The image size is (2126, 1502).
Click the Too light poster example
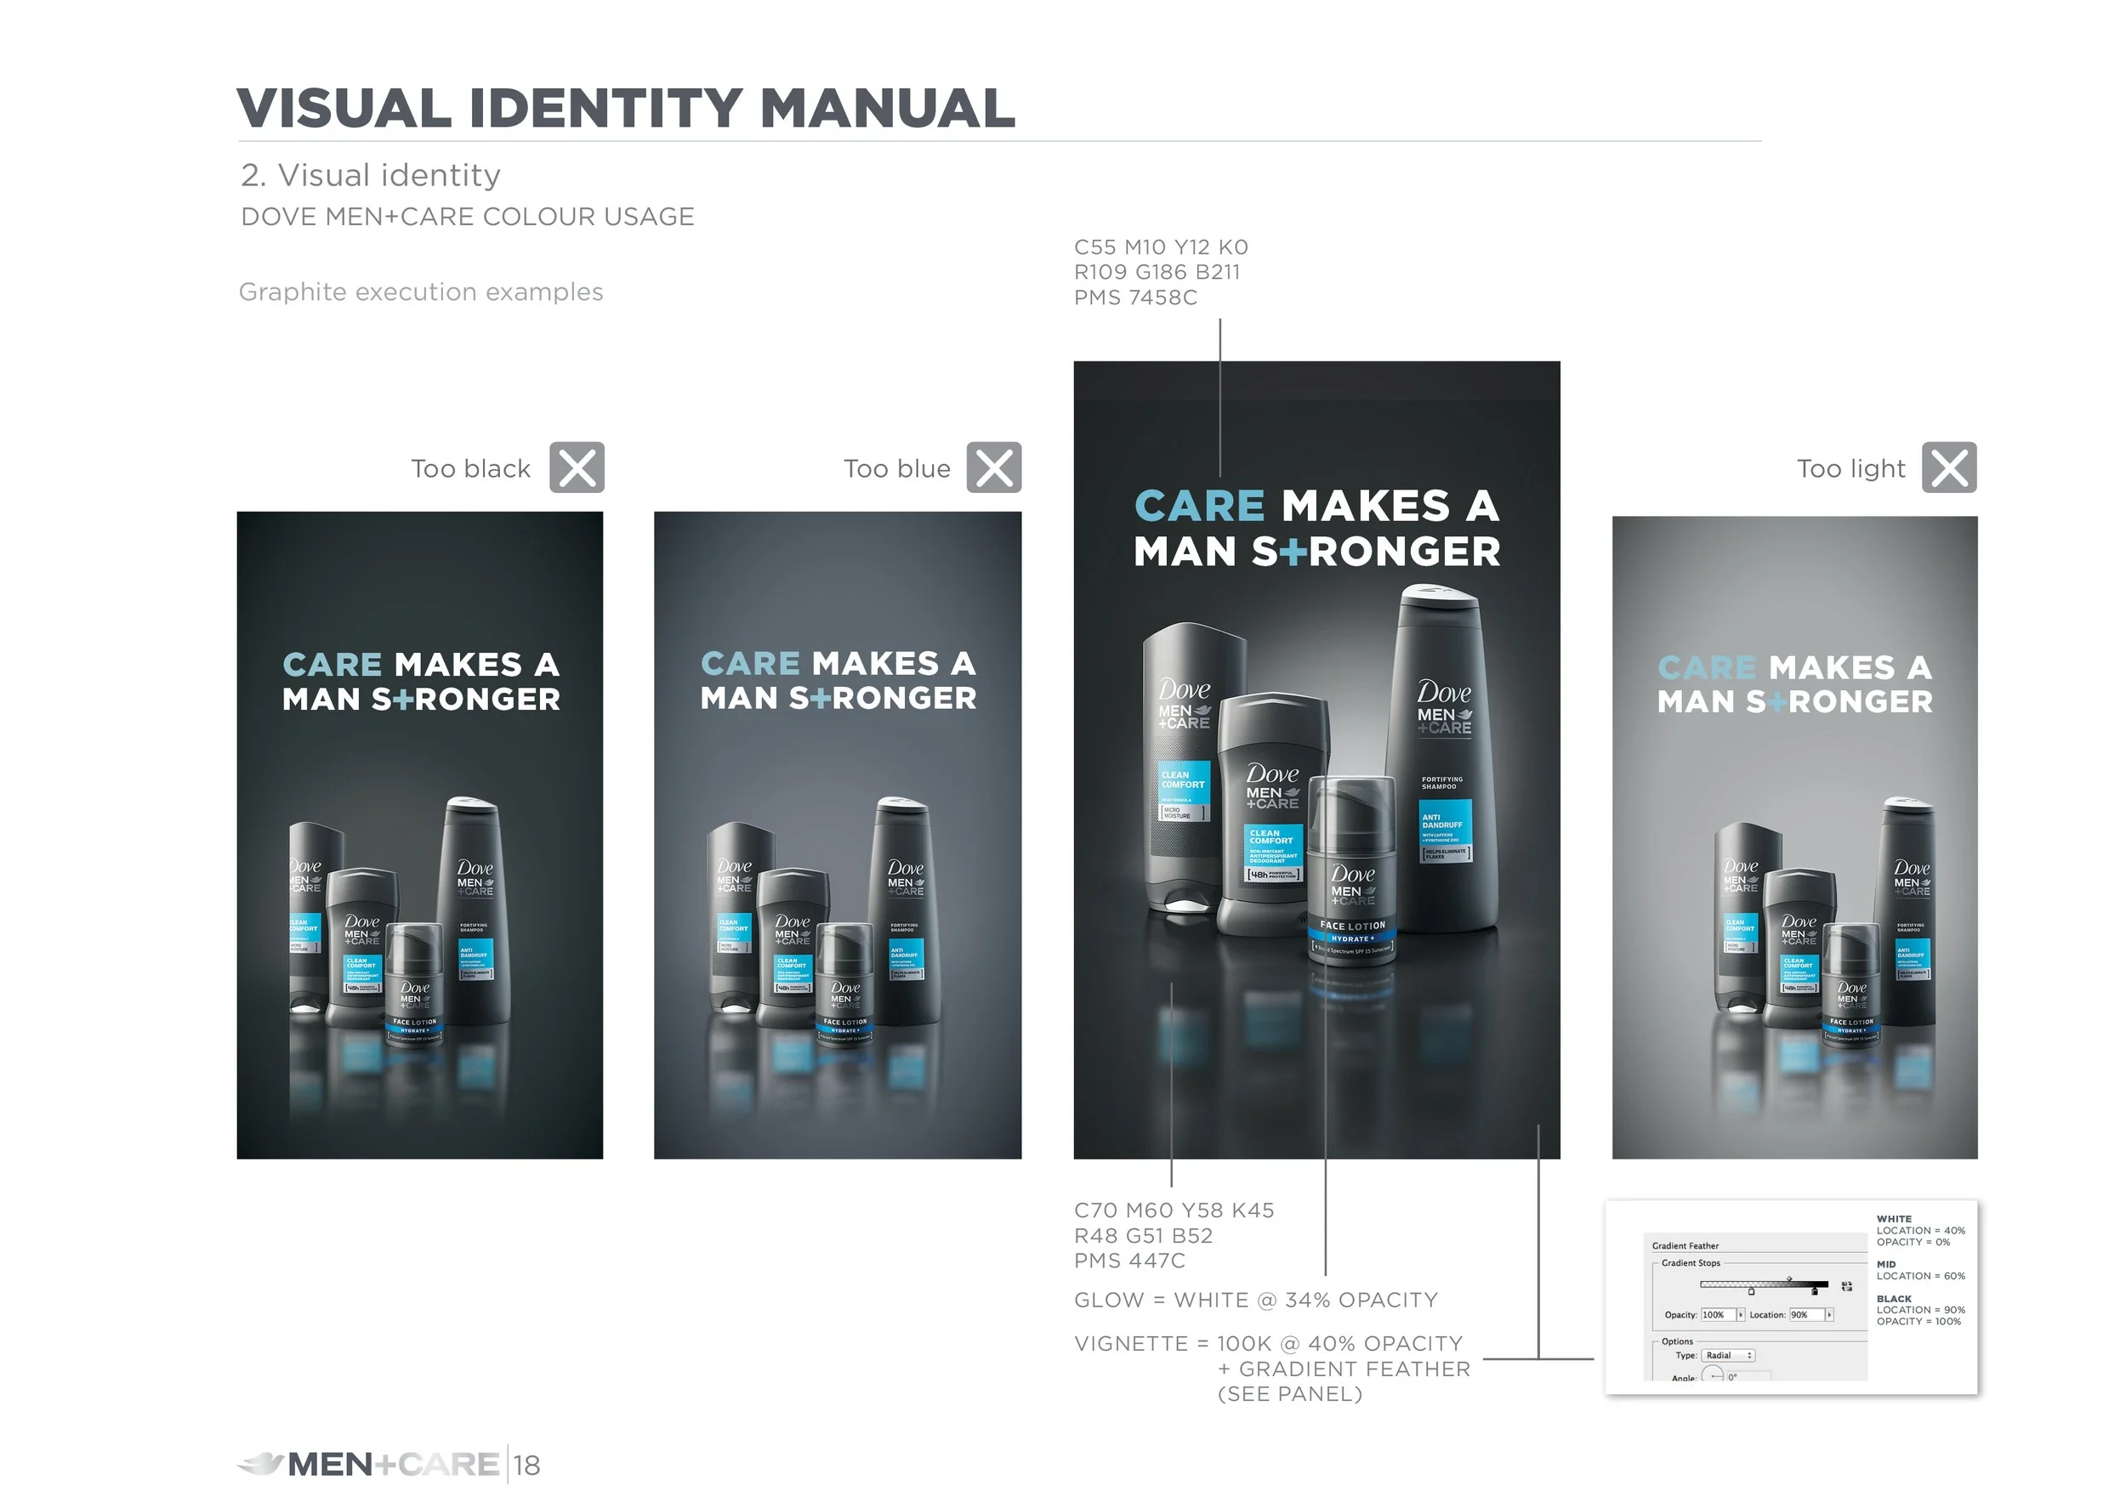point(1793,837)
